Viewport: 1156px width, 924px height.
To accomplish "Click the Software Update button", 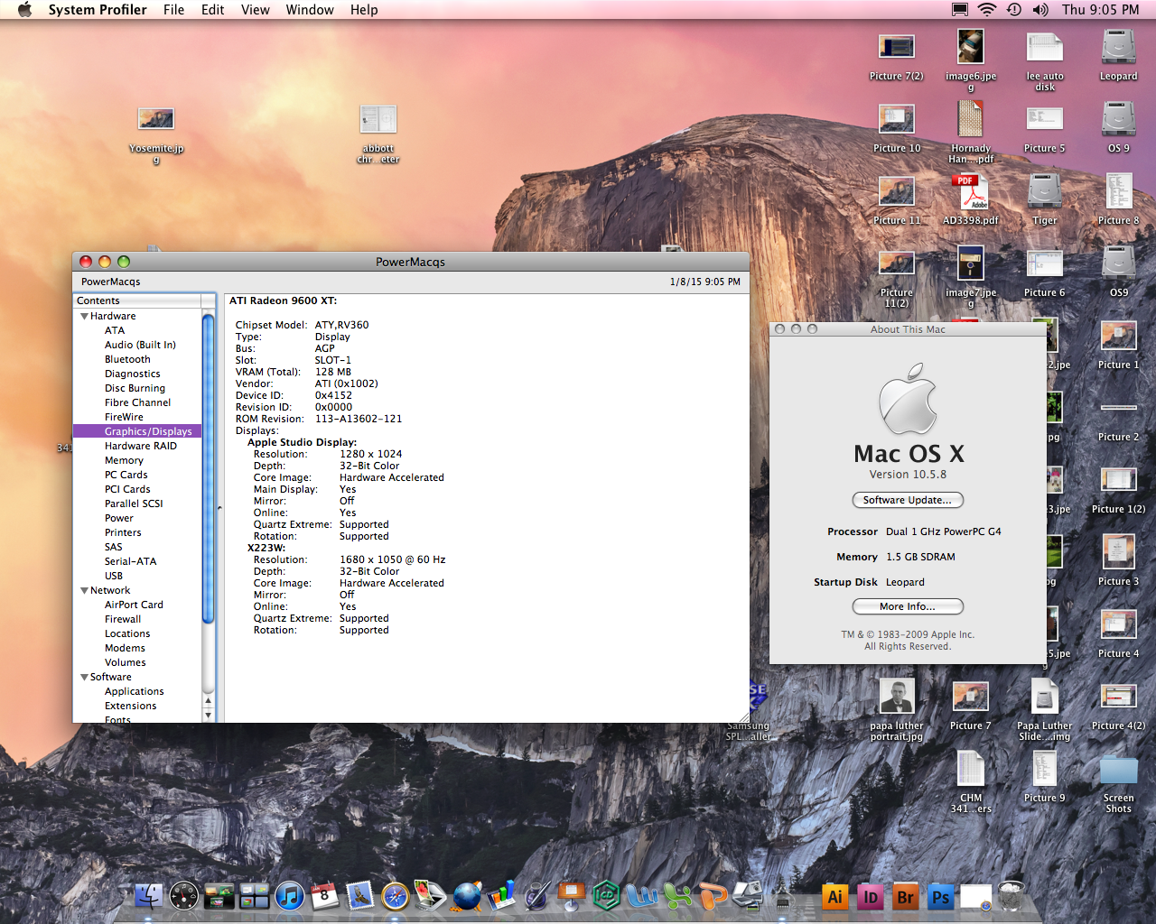I will (908, 500).
